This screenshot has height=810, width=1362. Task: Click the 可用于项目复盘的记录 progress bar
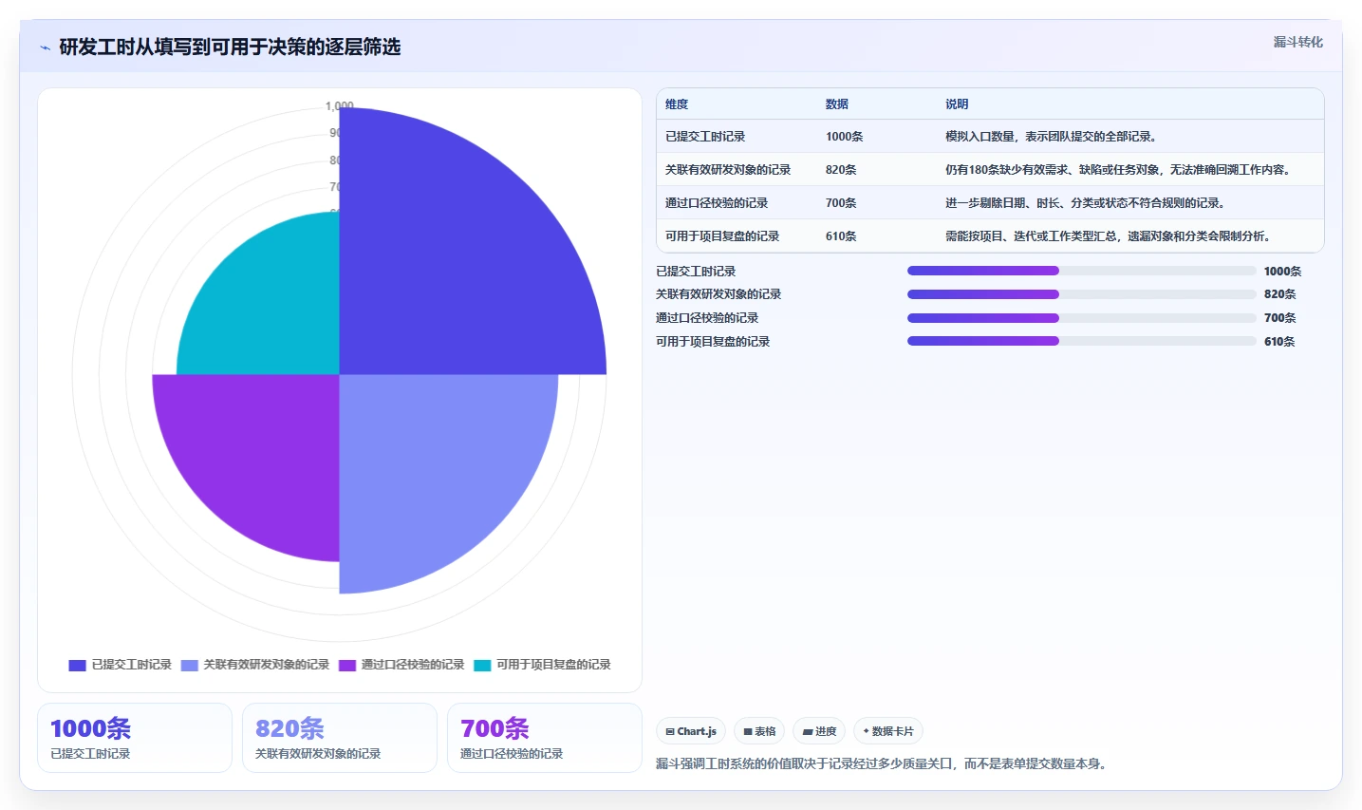point(1082,341)
